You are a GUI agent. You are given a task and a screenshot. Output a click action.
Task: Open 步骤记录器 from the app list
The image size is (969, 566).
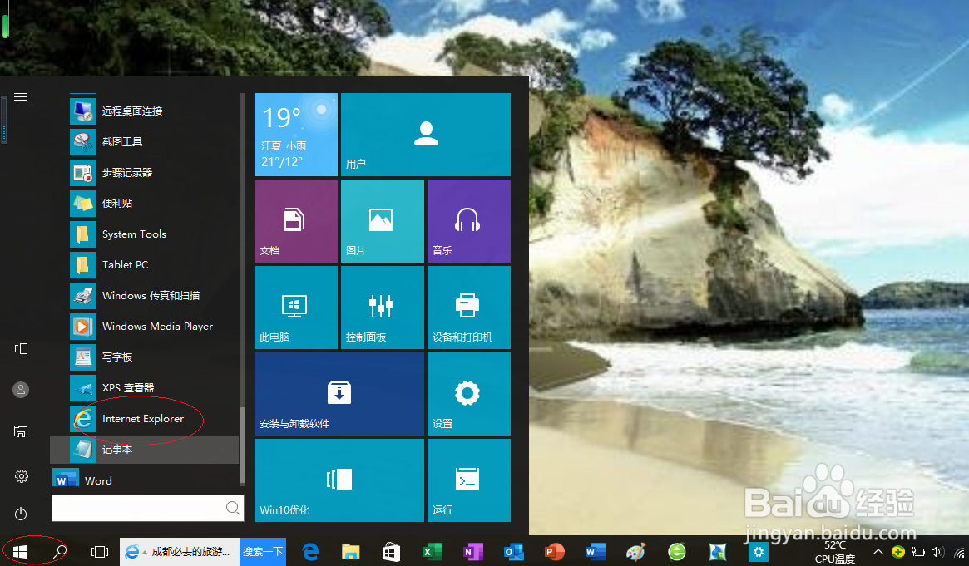(x=146, y=172)
